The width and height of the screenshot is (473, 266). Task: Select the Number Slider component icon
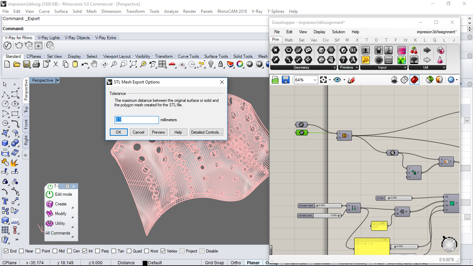click(366, 51)
